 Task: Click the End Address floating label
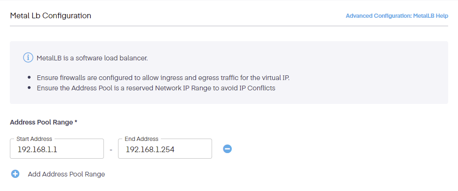coord(142,139)
